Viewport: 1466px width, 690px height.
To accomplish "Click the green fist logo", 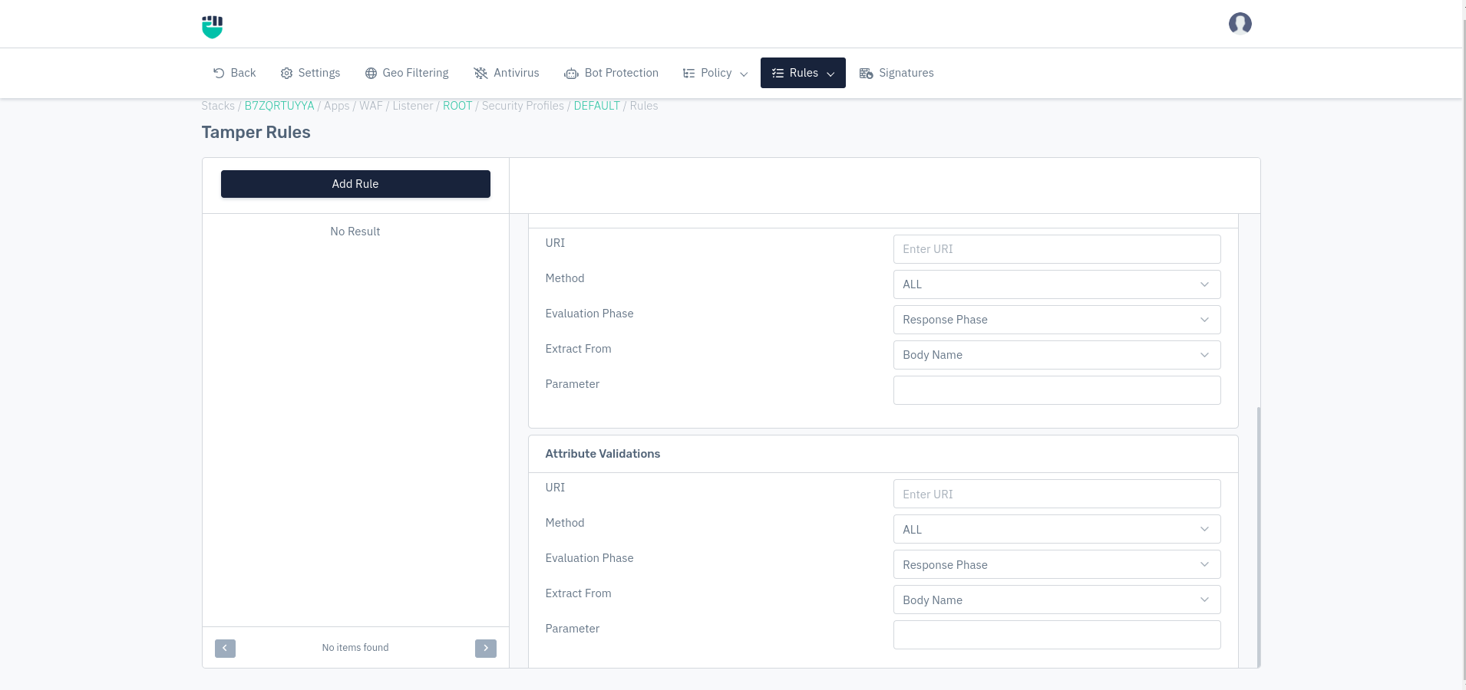I will click(x=212, y=27).
